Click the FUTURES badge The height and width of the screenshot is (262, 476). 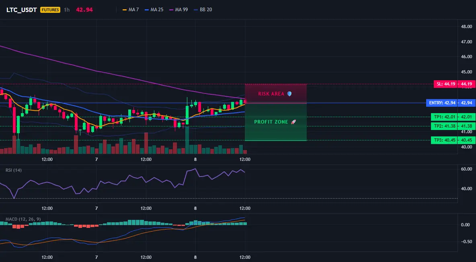(x=50, y=10)
